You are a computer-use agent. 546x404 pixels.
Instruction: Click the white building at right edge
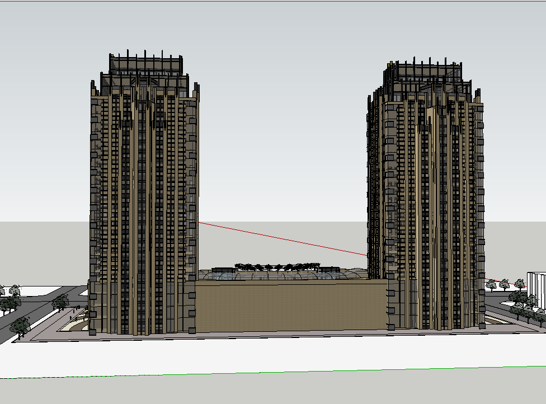536,290
